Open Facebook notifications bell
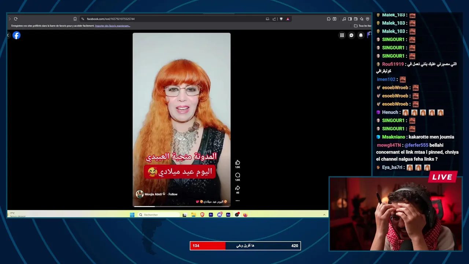The height and width of the screenshot is (264, 469). (361, 35)
